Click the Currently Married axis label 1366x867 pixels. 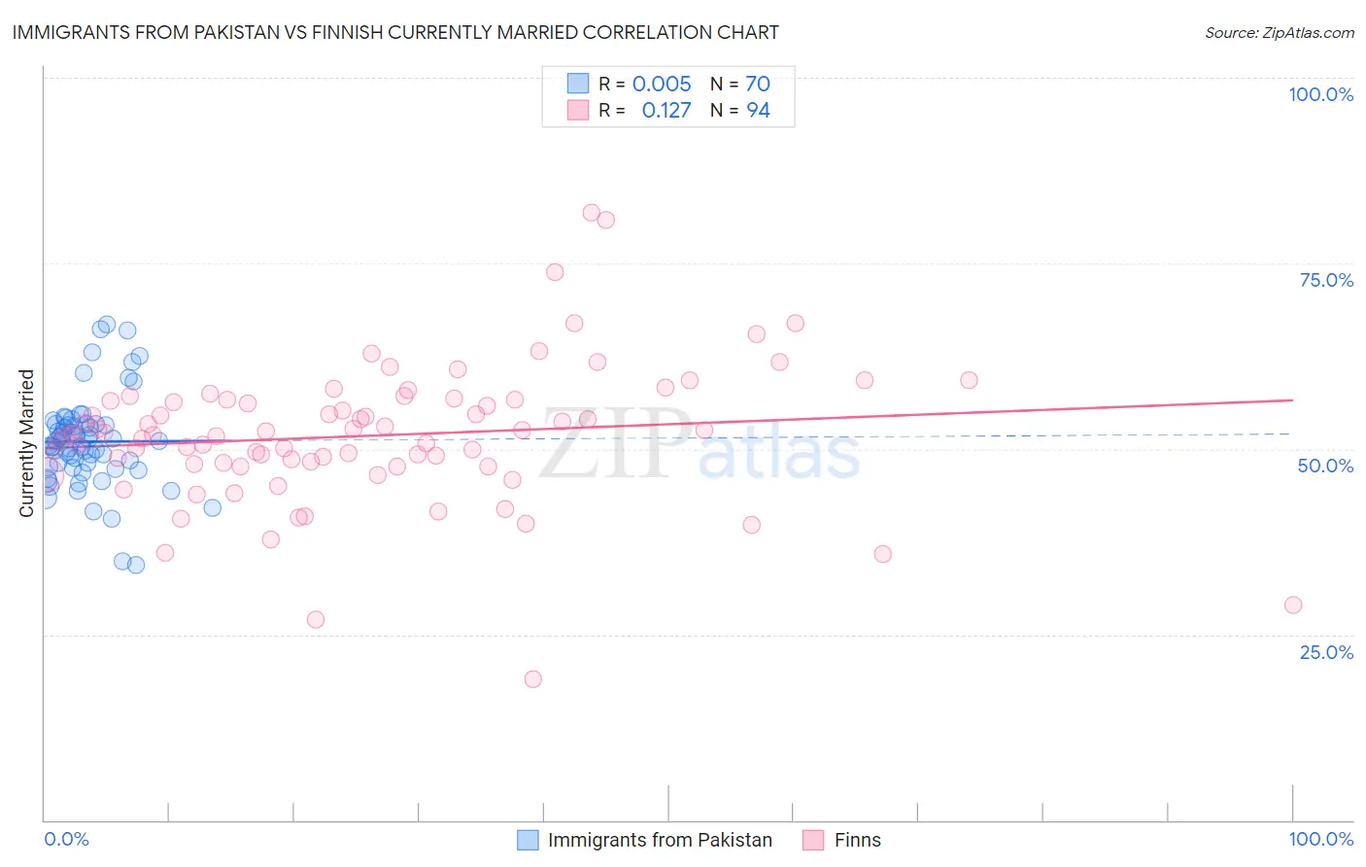point(26,443)
